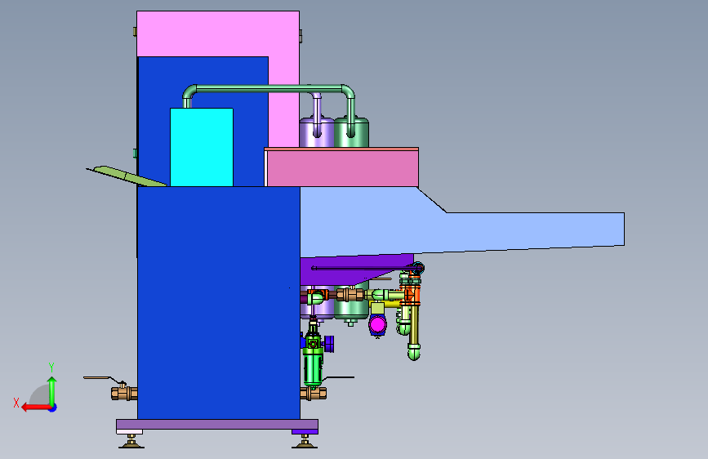Select the large blue cabinet body
Screen dimensions: 708x459
click(x=219, y=303)
